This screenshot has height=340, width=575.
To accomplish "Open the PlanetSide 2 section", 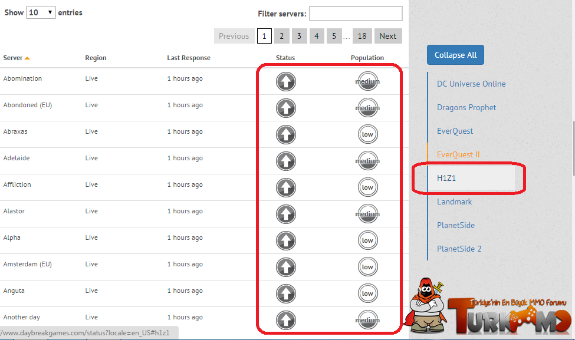I will 459,249.
